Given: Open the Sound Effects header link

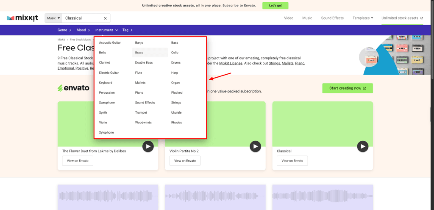Looking at the screenshot, I should [x=332, y=18].
